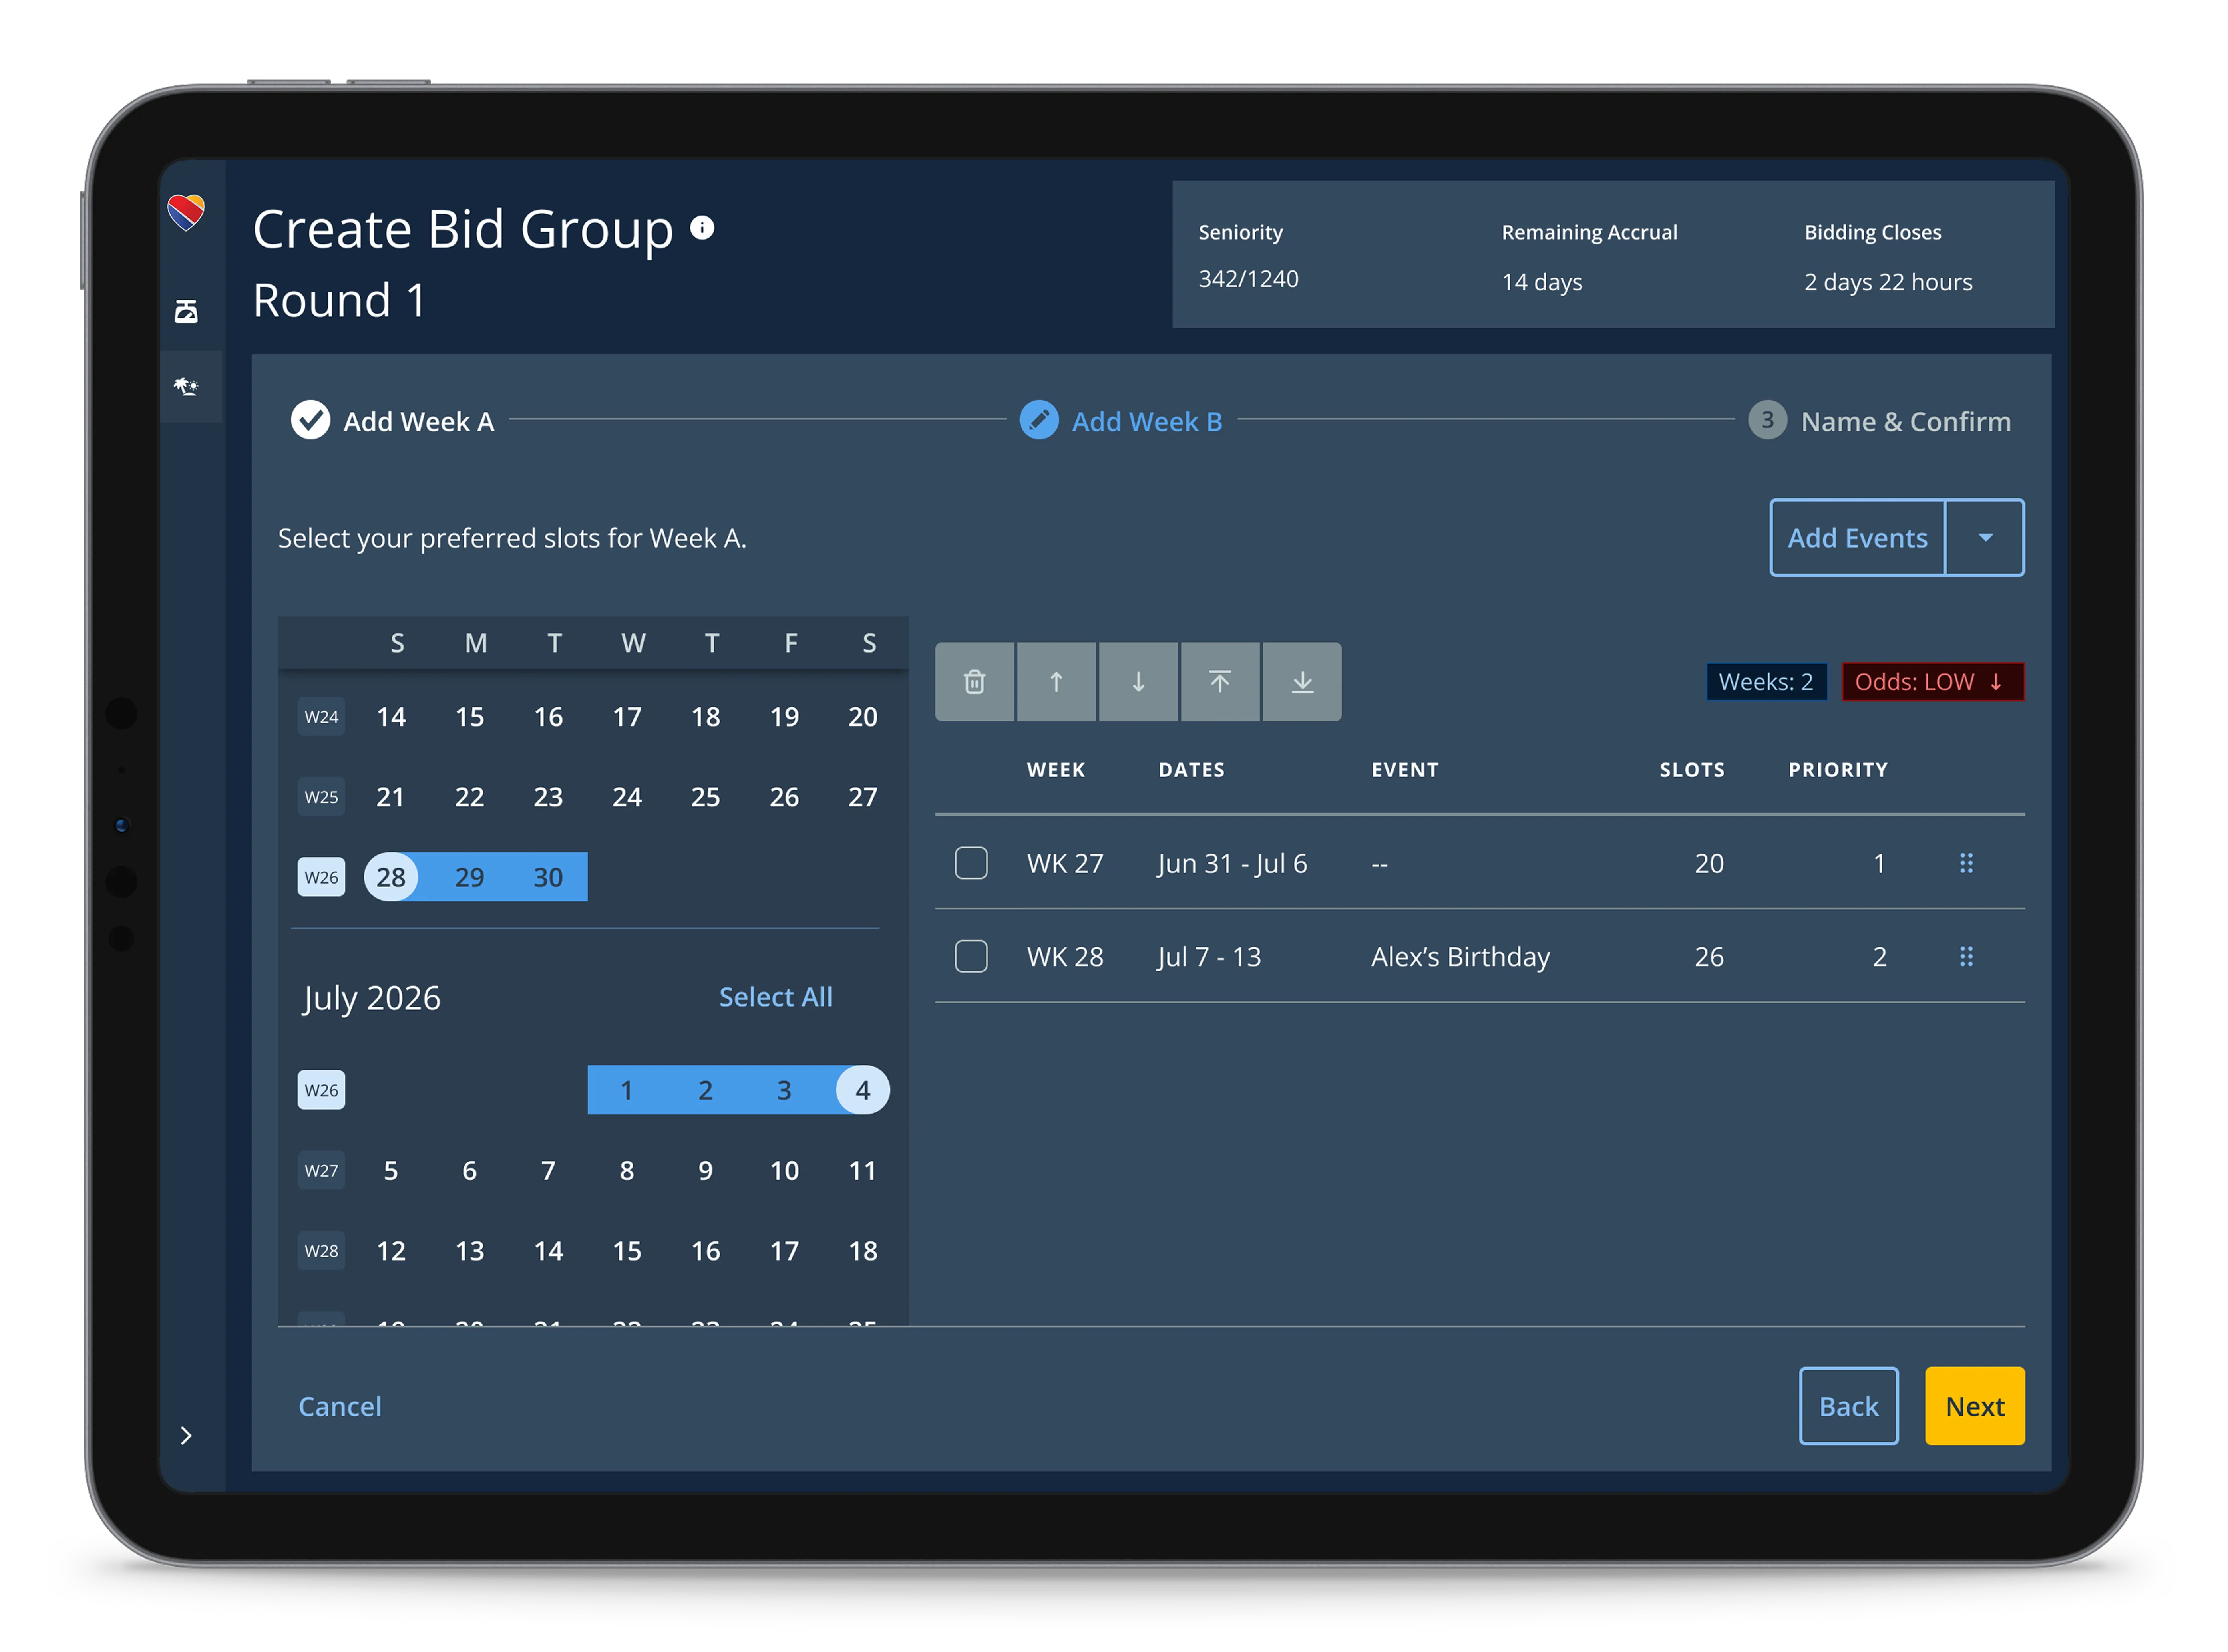Image resolution: width=2228 pixels, height=1652 pixels.
Task: Select June 17 on the calendar
Action: click(627, 717)
